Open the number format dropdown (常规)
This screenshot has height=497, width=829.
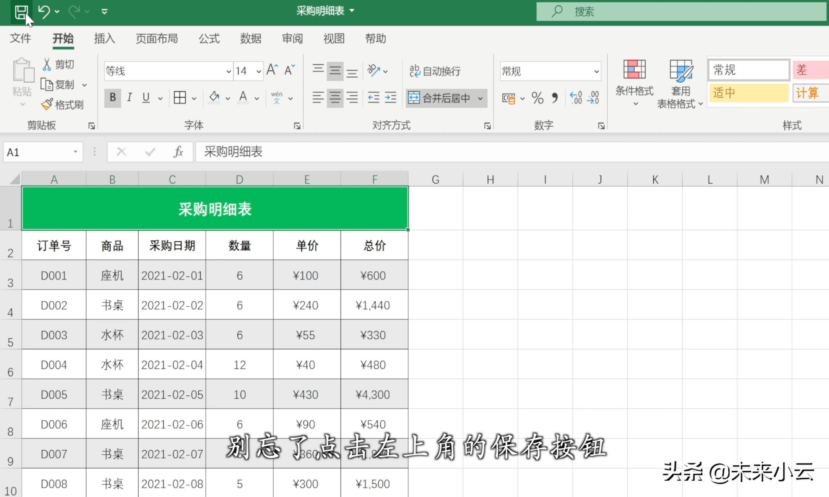[597, 71]
